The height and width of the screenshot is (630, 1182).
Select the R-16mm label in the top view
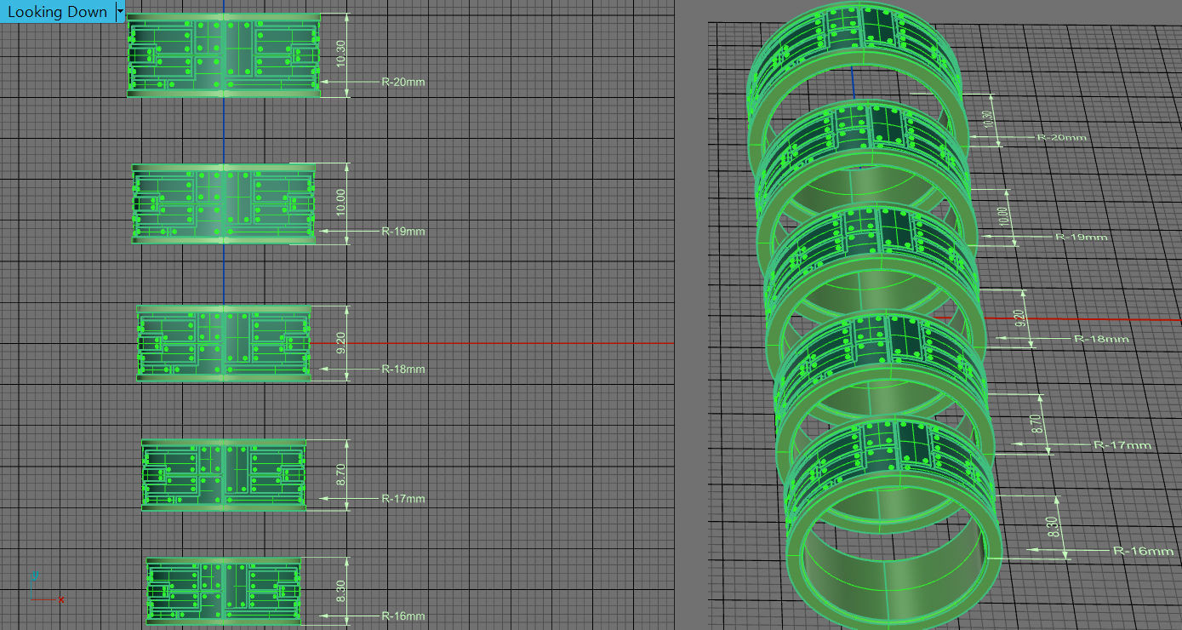pos(403,616)
